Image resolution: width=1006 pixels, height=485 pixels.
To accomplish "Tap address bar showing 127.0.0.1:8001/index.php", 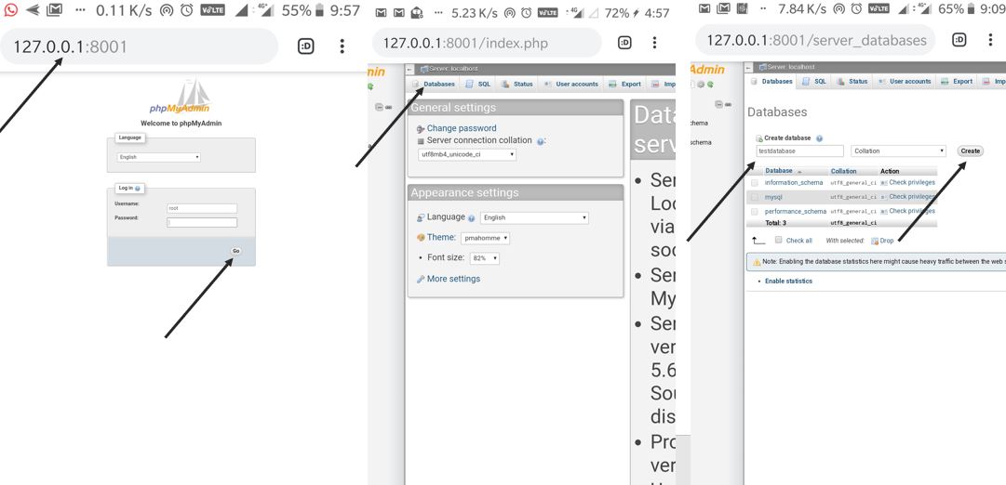I will [487, 43].
